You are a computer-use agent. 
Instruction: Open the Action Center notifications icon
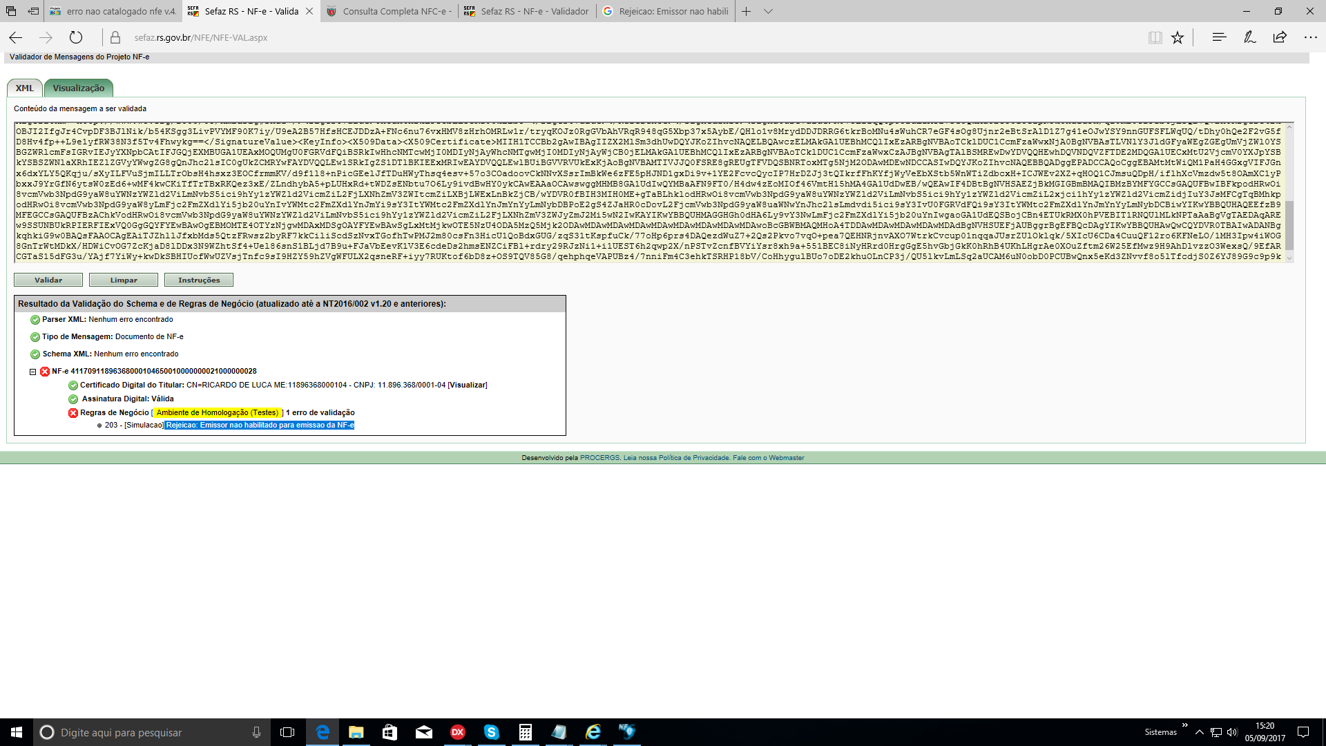pos(1303,732)
